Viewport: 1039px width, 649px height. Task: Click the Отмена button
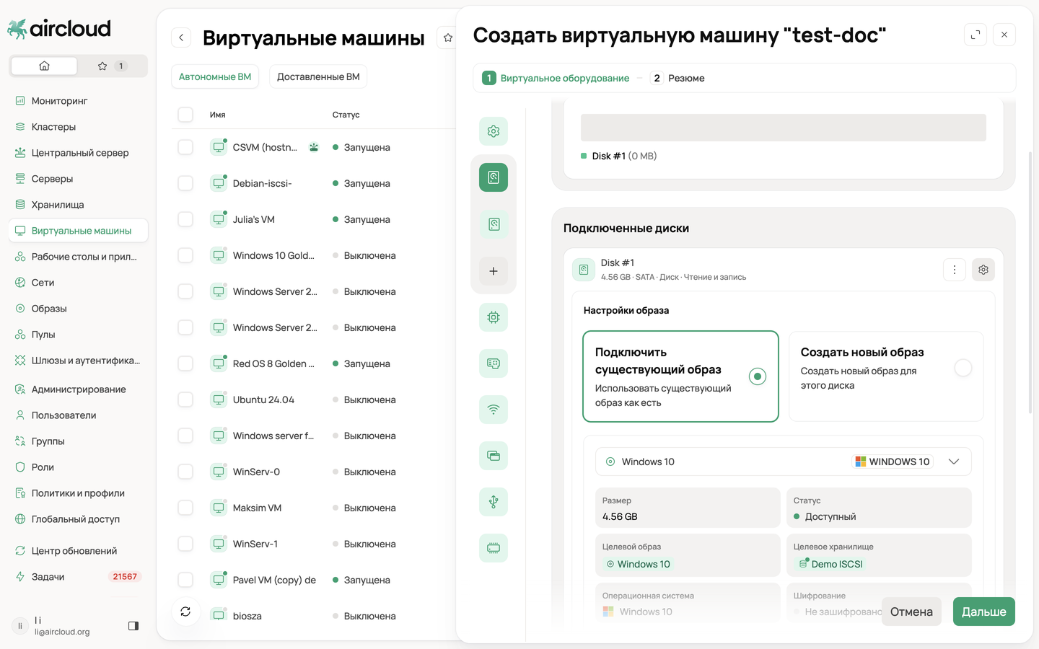(911, 612)
